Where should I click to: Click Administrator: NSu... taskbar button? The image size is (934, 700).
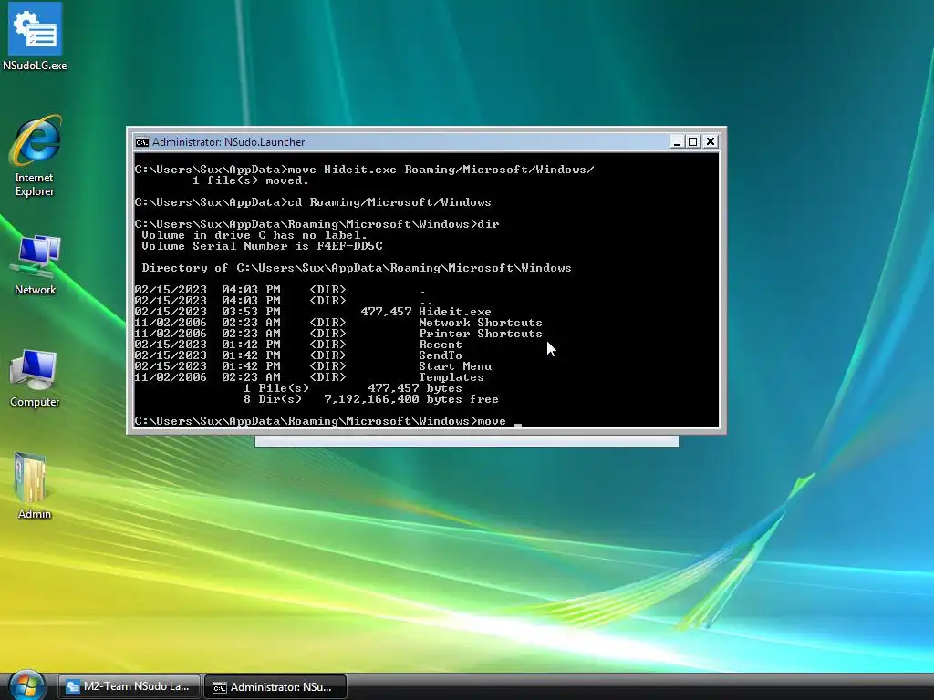[275, 687]
